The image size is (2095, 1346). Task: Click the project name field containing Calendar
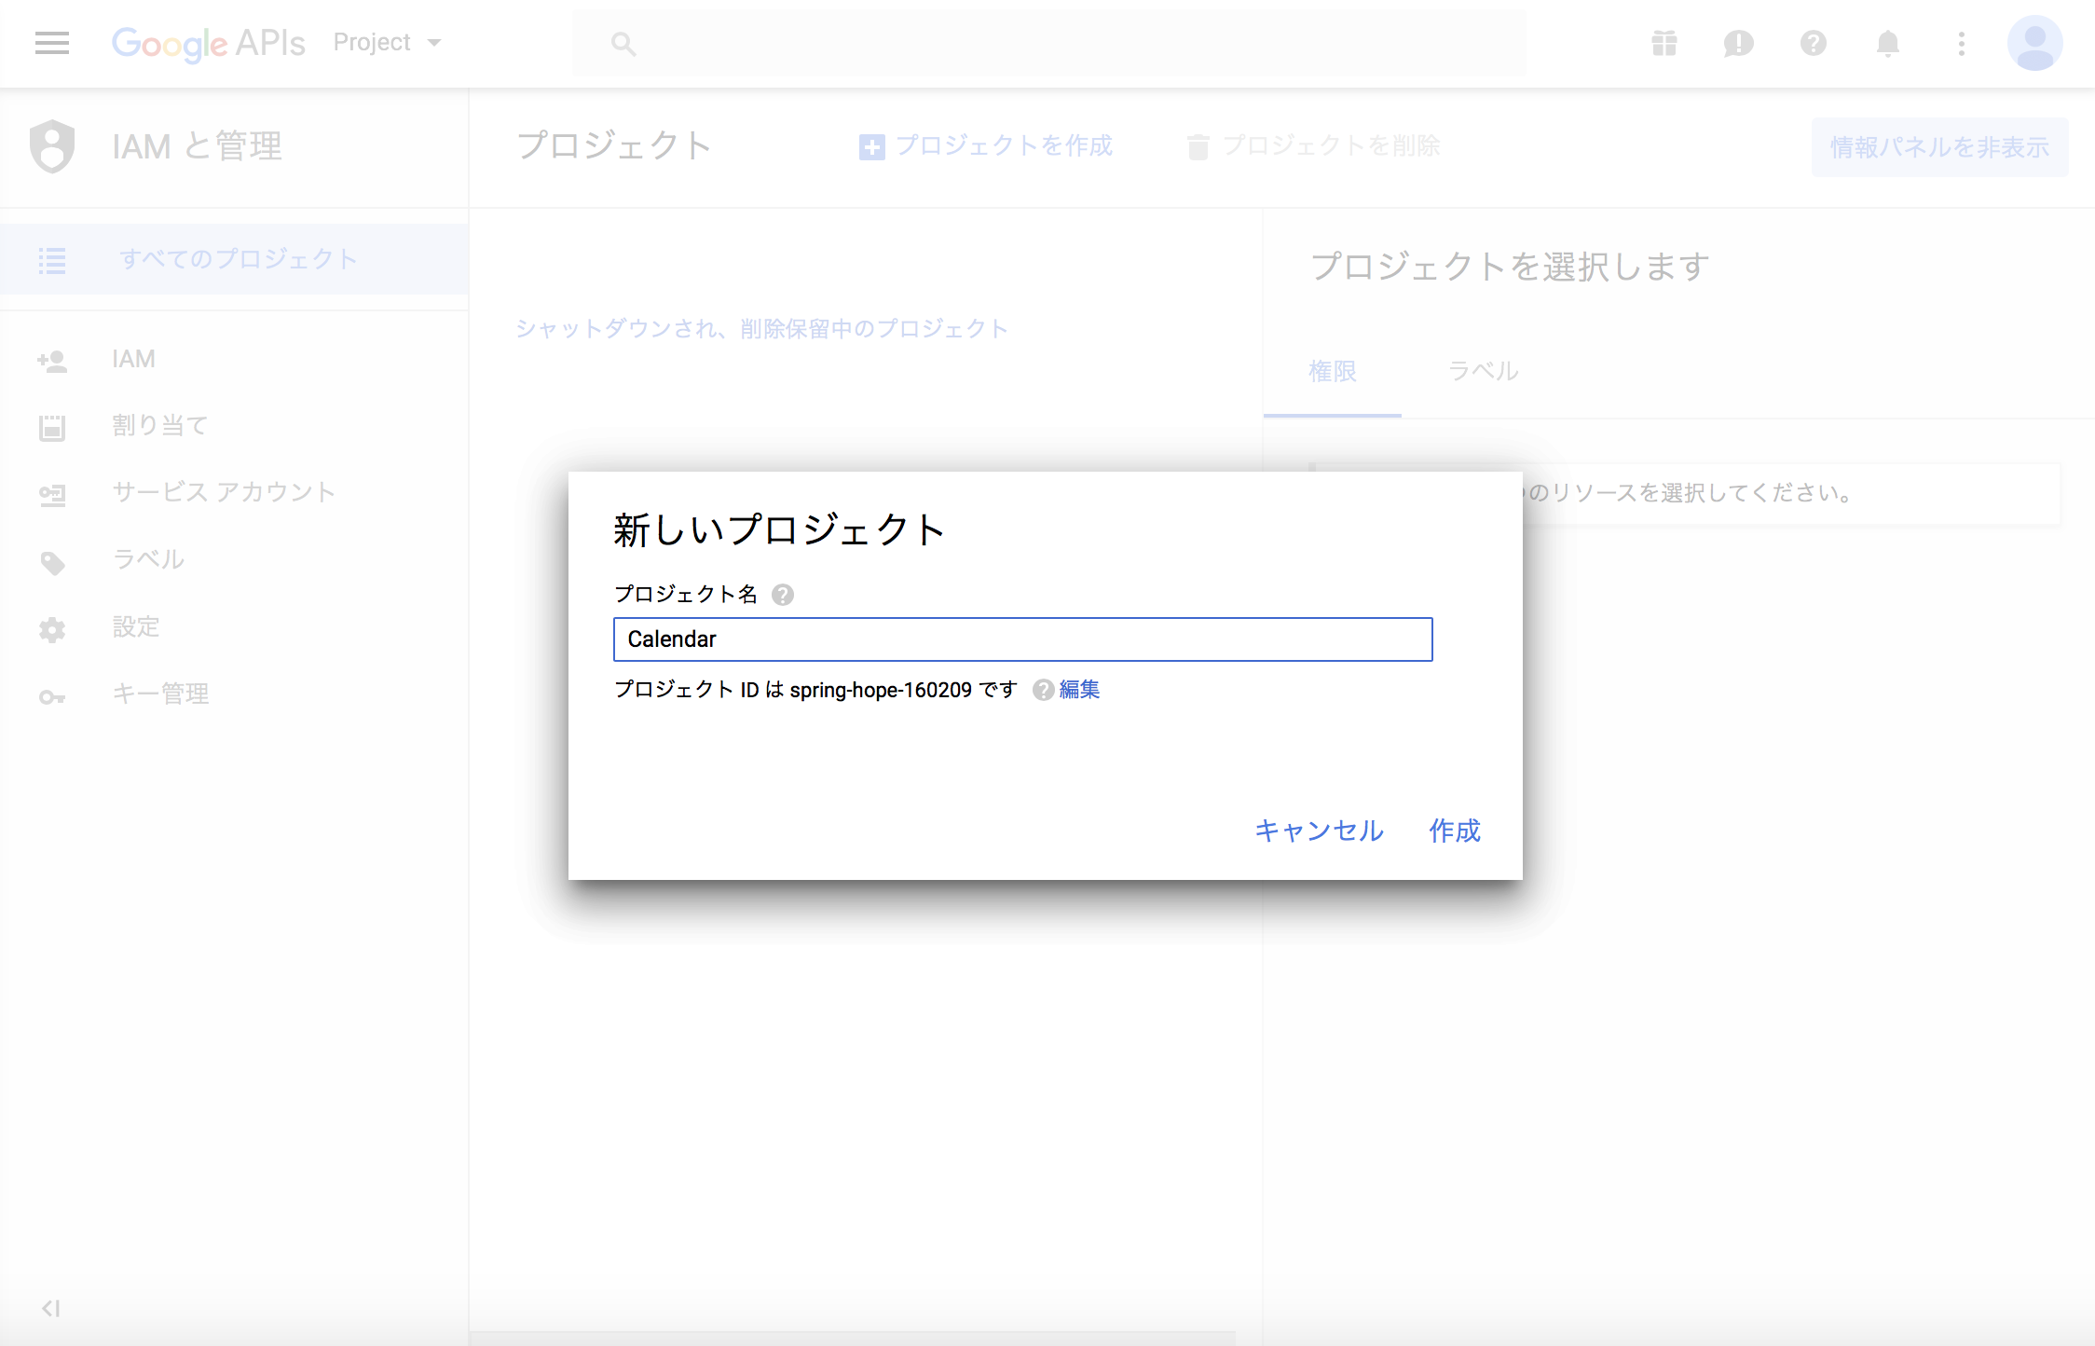coord(1022,639)
